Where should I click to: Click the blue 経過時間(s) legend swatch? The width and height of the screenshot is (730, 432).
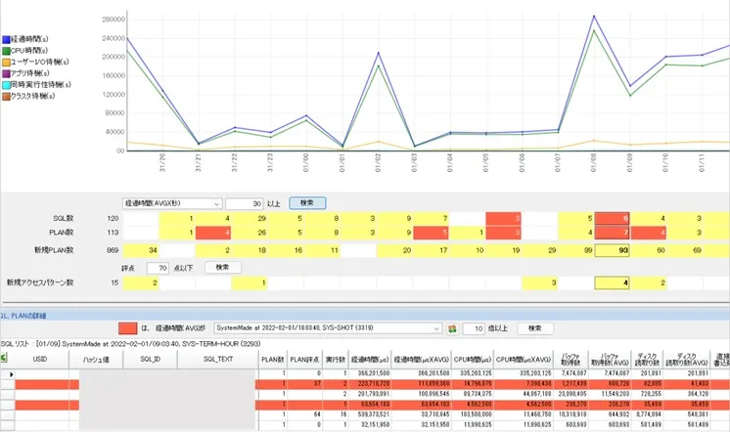tap(6, 40)
